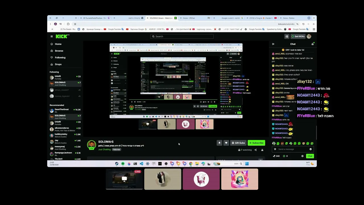Open Chrome from the Windows taskbar
364x205 pixels.
[191, 164]
